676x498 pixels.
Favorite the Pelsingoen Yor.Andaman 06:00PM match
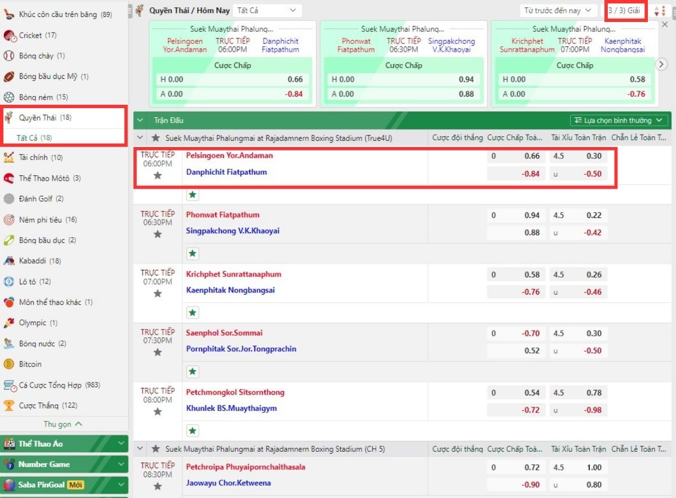(158, 176)
